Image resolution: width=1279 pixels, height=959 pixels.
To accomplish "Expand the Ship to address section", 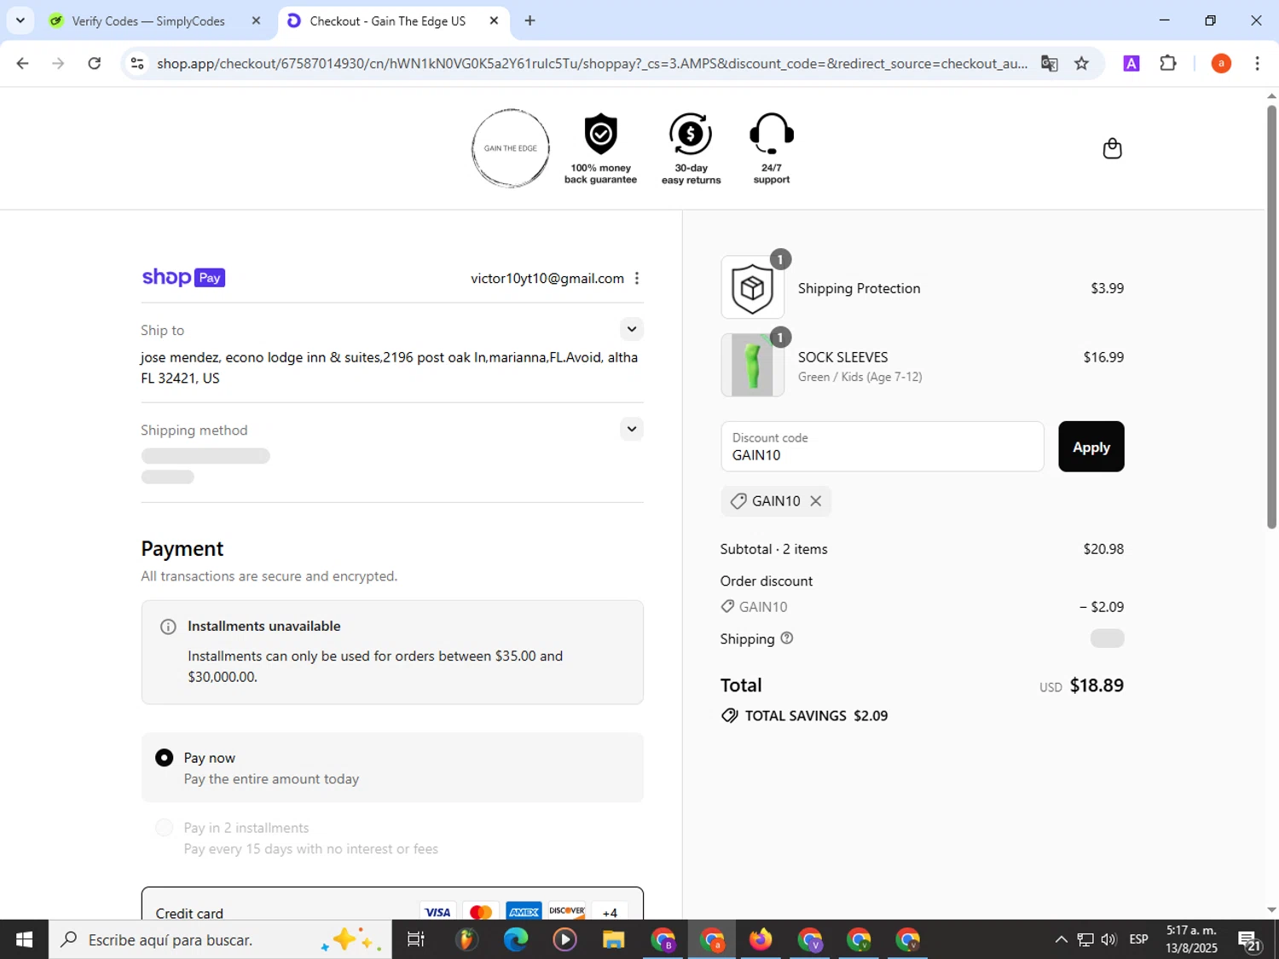I will (631, 329).
